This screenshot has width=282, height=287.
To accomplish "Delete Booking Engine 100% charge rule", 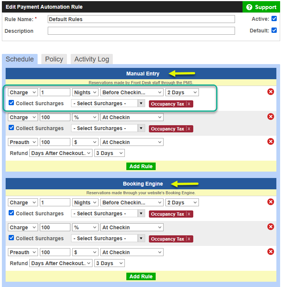I will pyautogui.click(x=270, y=227).
